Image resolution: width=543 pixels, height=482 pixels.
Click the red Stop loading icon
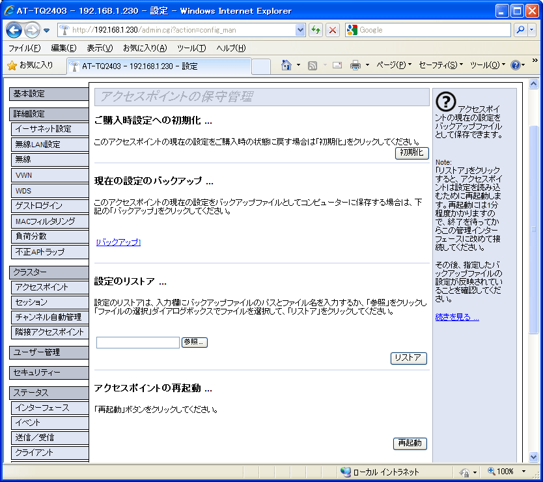coord(333,30)
